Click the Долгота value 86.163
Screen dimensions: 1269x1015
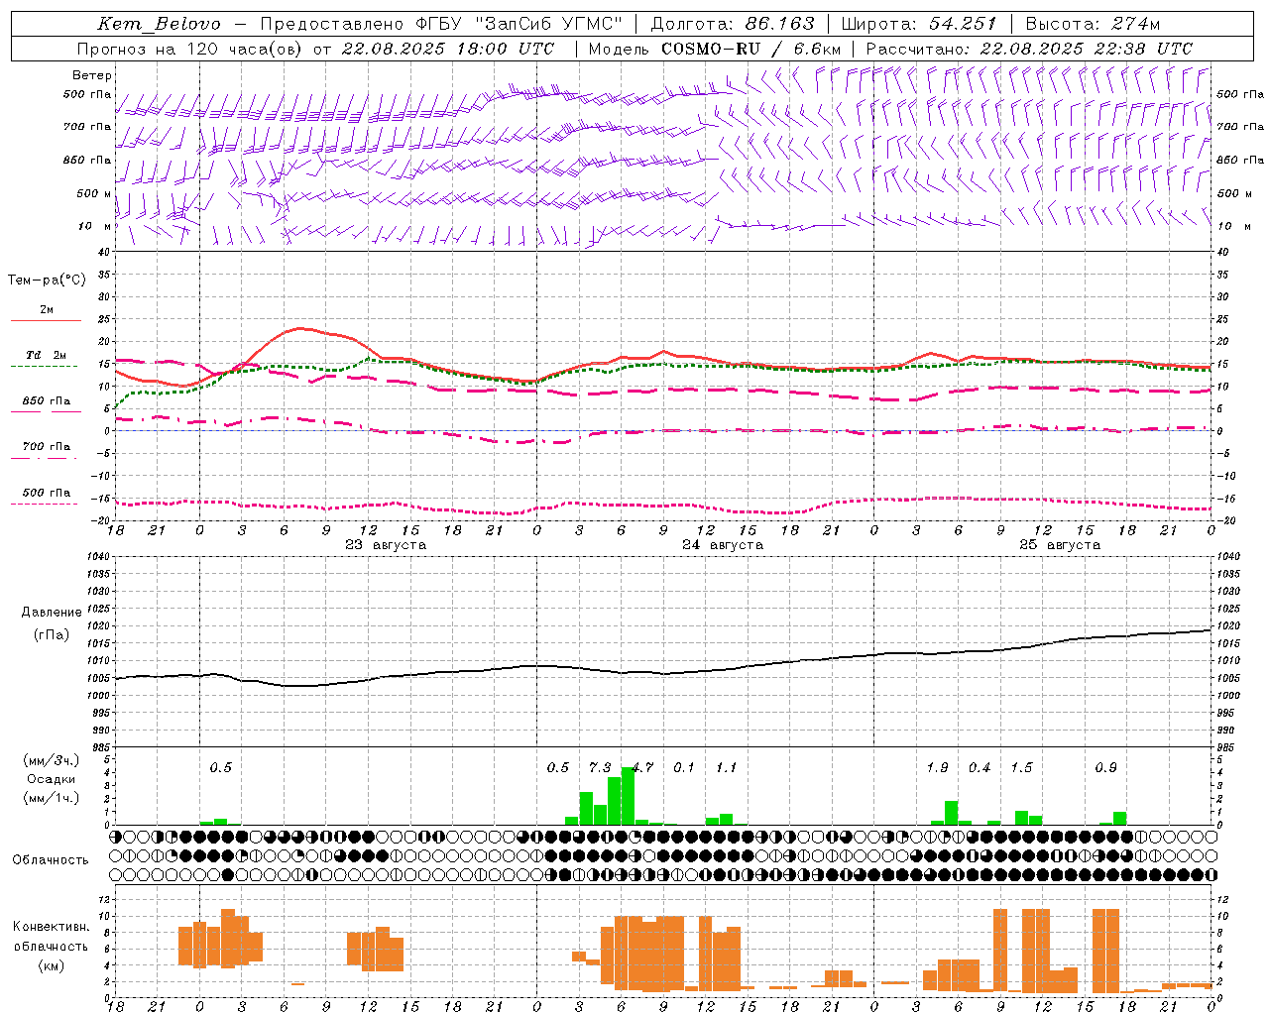pyautogui.click(x=779, y=24)
